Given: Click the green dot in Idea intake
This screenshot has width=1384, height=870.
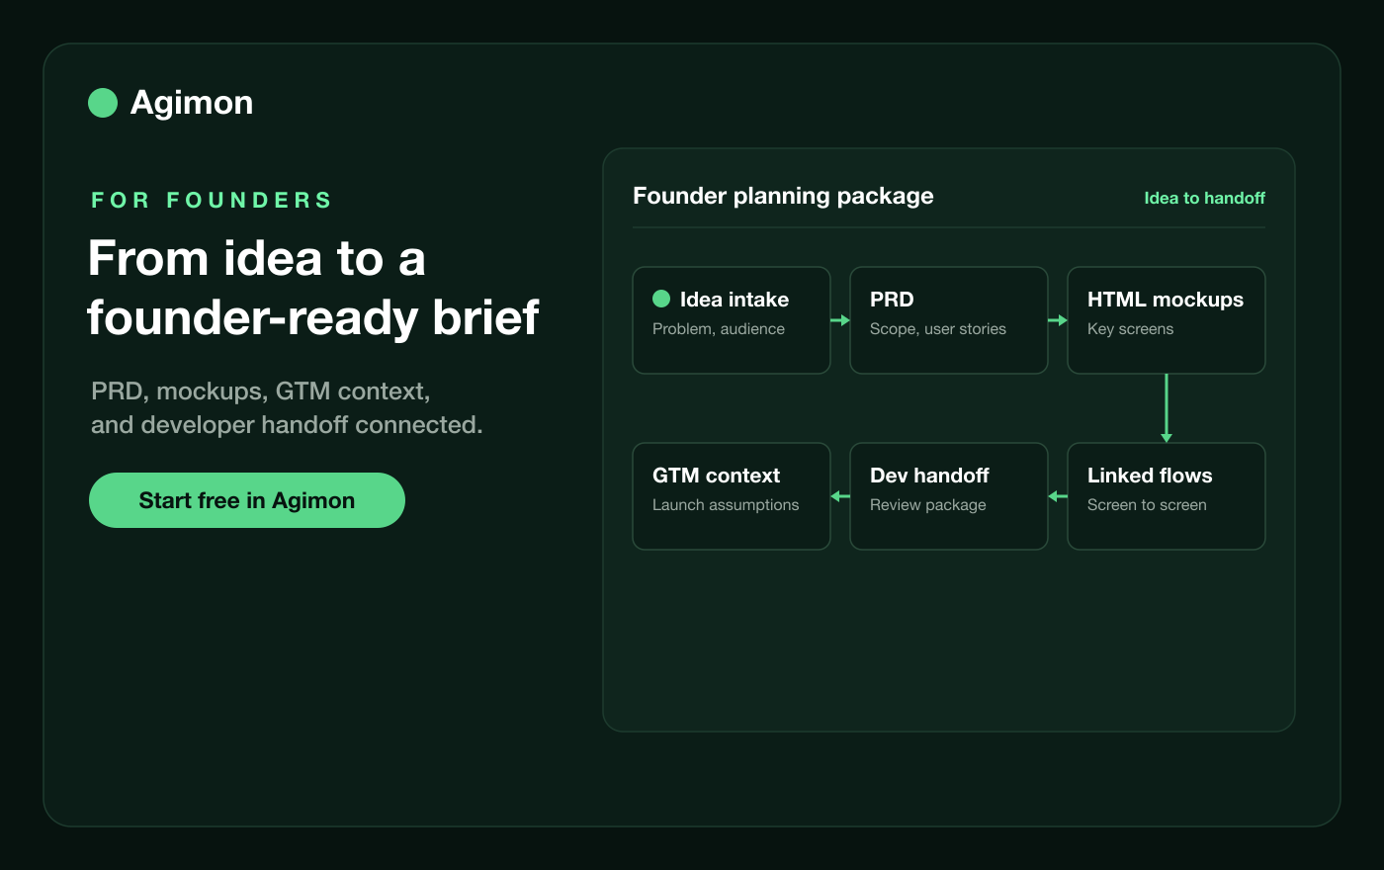Looking at the screenshot, I should coord(661,299).
